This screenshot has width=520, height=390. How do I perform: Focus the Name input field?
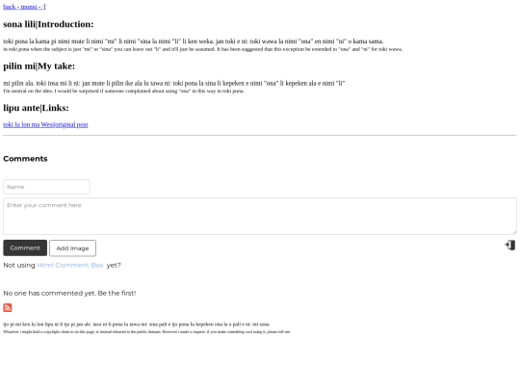[46, 187]
